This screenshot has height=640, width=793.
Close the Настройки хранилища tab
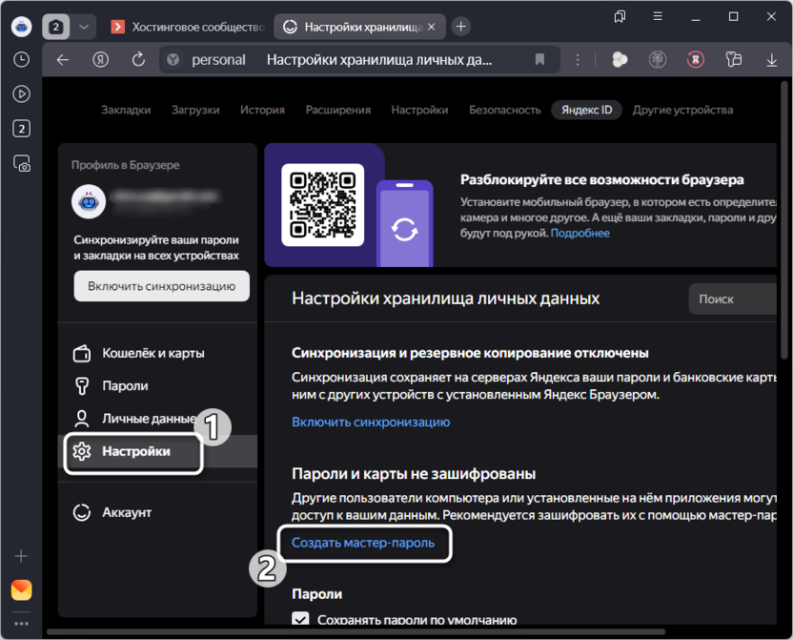(x=432, y=27)
